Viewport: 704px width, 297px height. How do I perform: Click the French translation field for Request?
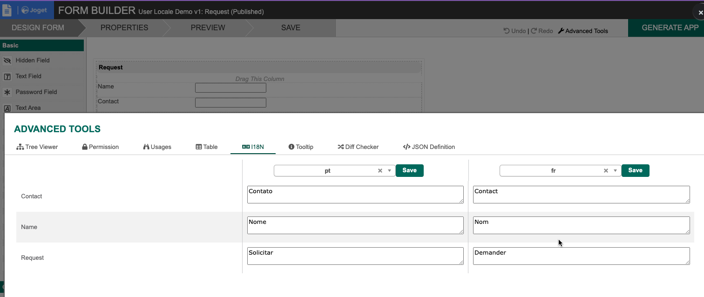581,256
